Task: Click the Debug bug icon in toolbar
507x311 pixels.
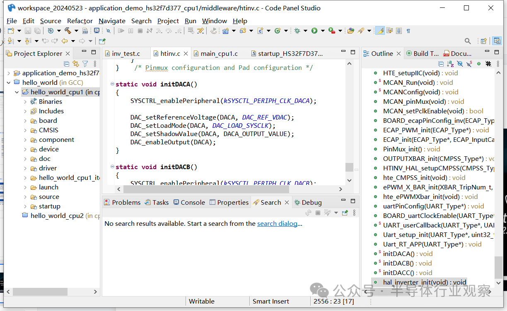Action: (297, 31)
